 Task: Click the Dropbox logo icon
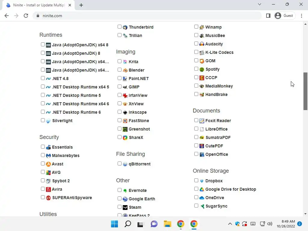[x=202, y=181]
